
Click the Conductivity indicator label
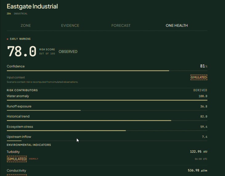(16, 170)
